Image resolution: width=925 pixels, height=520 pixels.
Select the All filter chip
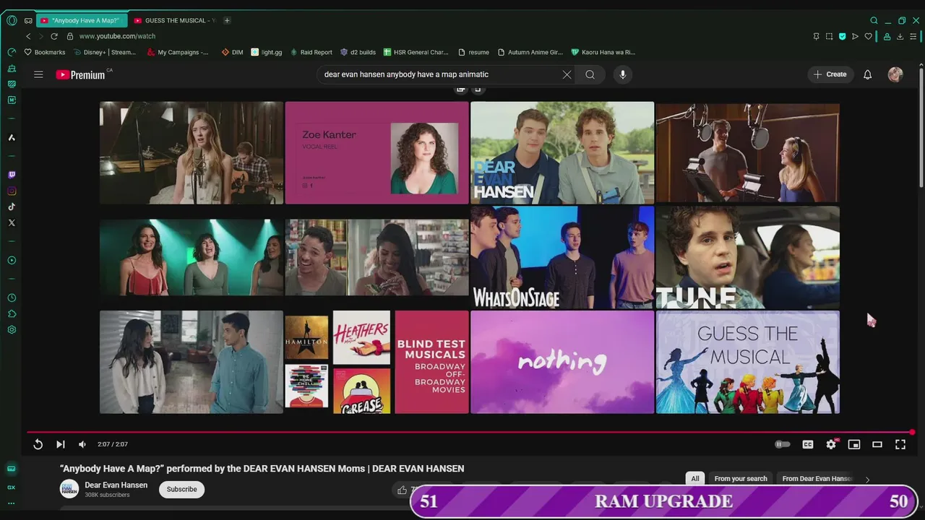click(x=695, y=479)
